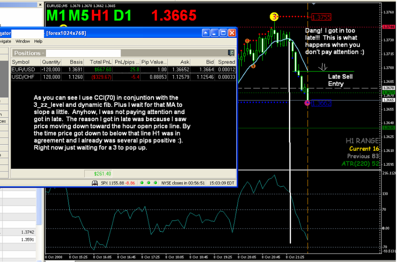Click the 8 Oct 20:05 time axis label
The height and width of the screenshot is (262, 397).
click(247, 257)
